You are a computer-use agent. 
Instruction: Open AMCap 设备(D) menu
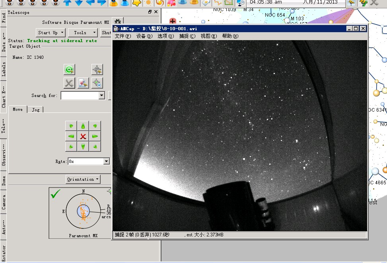point(144,36)
